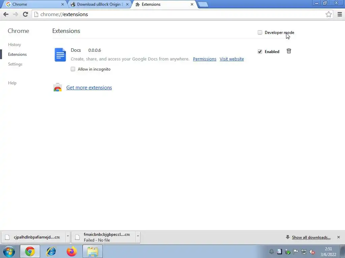
Task: Open Help in the sidebar
Action: (12, 83)
